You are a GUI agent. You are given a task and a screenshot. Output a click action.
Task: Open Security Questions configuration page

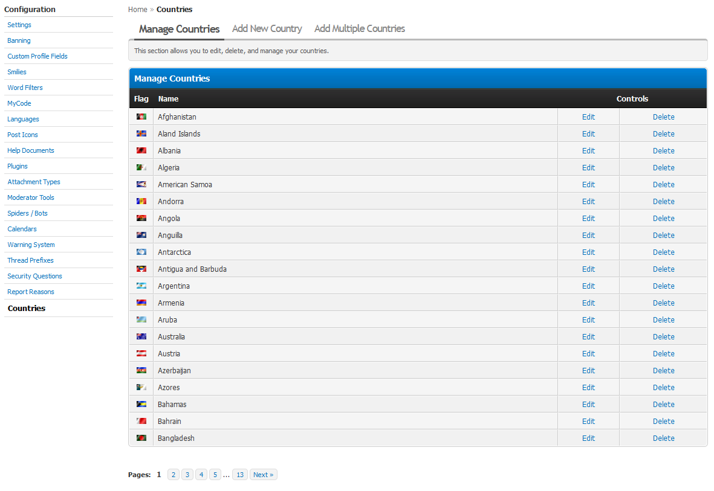(34, 276)
